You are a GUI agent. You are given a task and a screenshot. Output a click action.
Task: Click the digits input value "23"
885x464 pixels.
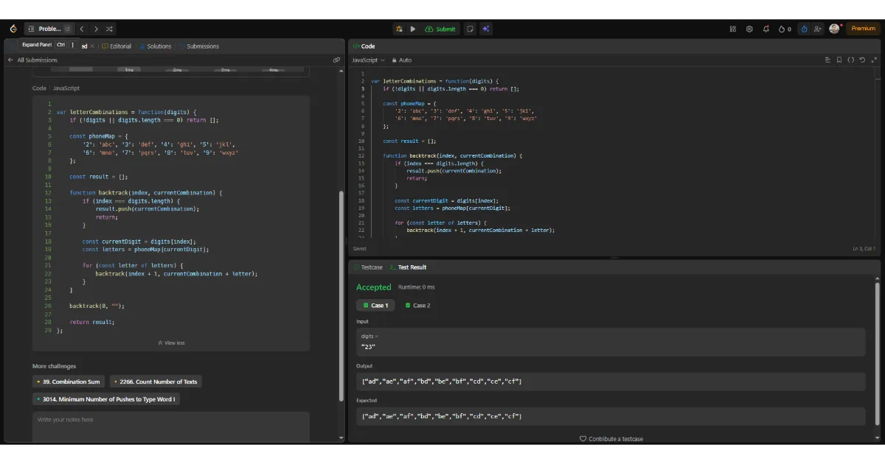[368, 346]
